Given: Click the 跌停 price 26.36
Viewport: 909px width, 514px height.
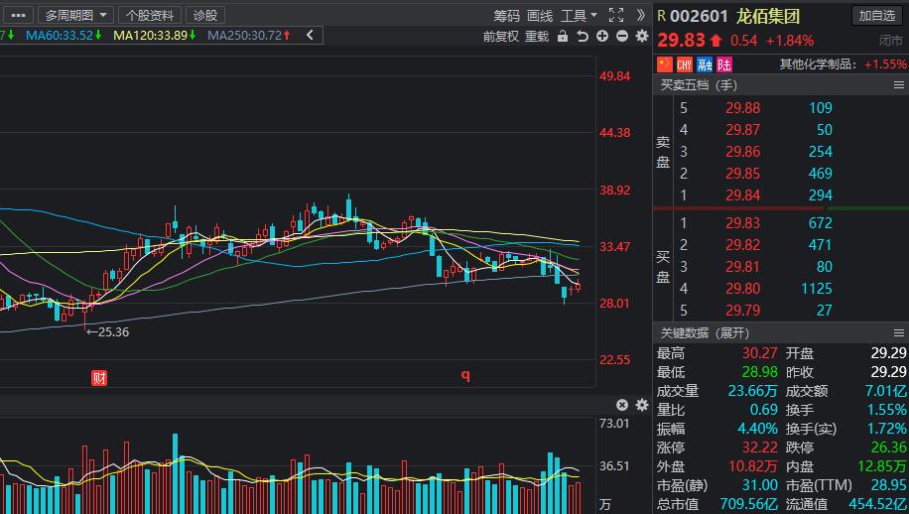Looking at the screenshot, I should tap(889, 448).
